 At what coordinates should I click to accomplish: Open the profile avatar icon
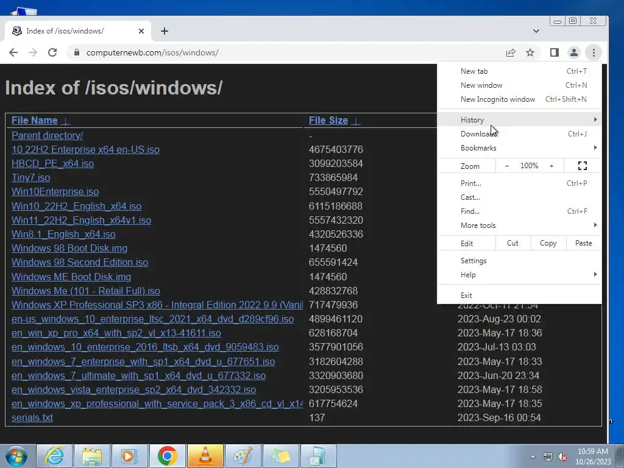(x=574, y=52)
